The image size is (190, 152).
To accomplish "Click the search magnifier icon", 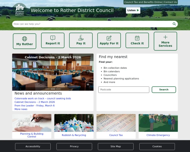I will [174, 24].
